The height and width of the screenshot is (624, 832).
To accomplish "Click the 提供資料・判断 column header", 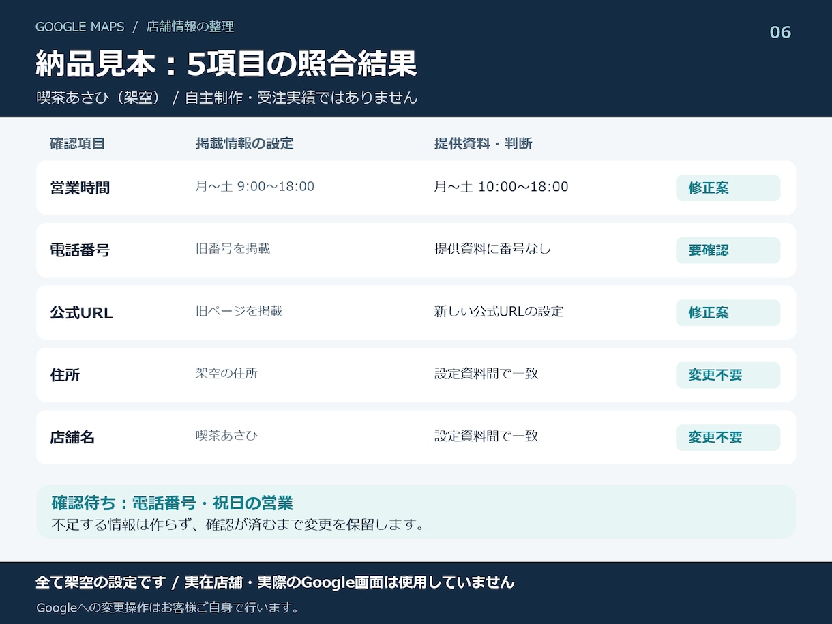I will pyautogui.click(x=484, y=144).
